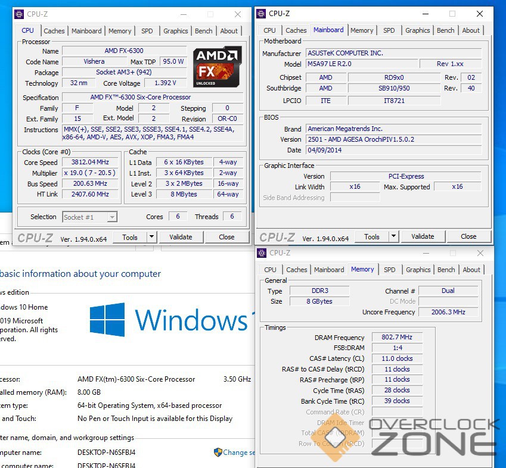
Task: Click BIOS Date value 04/09/2014
Action: [x=394, y=150]
